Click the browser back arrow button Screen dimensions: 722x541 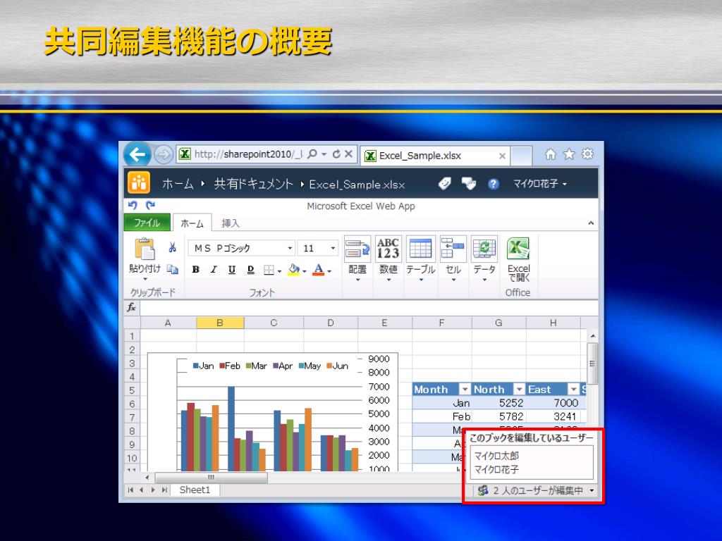[137, 154]
